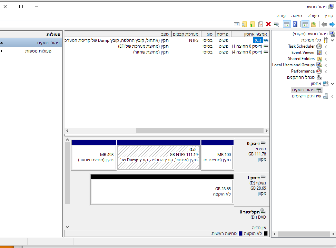336x248 pixels.
Task: Click down arrow of disk view scrollbar
Action: click(x=68, y=227)
